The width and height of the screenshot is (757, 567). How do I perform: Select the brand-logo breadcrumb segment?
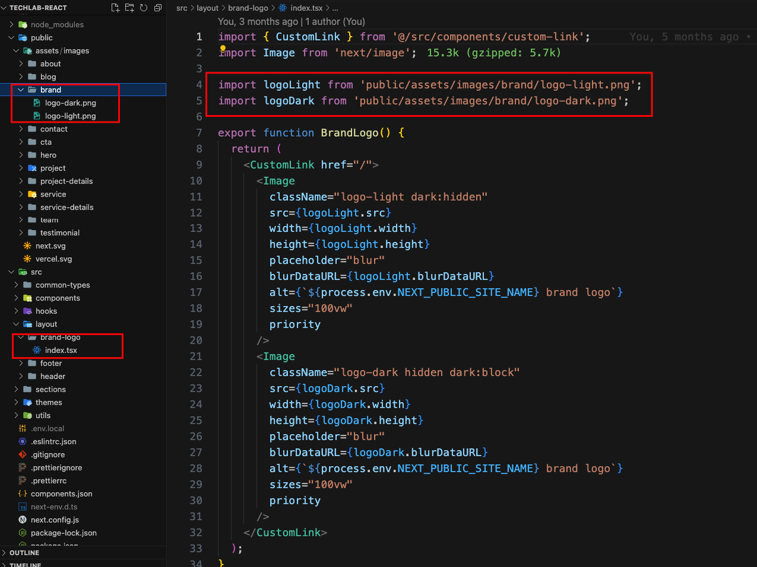(248, 8)
